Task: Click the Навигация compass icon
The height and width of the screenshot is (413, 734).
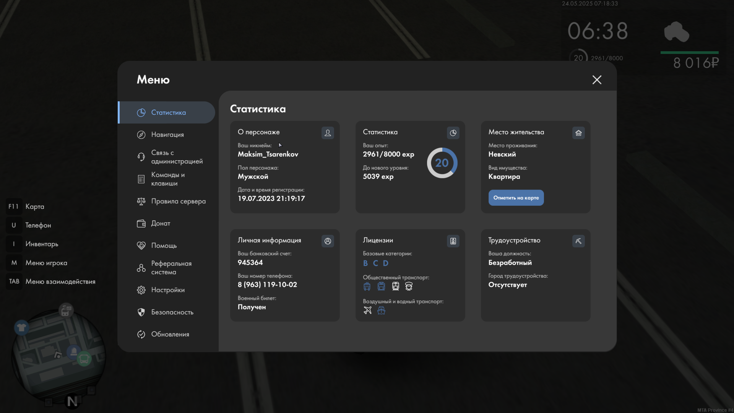Action: (141, 135)
